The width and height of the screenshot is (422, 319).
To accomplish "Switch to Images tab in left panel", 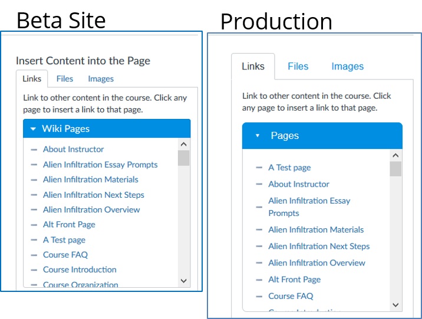I will click(101, 79).
